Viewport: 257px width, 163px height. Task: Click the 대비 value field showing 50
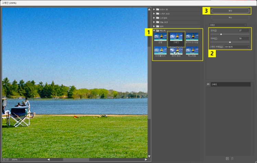(244, 39)
